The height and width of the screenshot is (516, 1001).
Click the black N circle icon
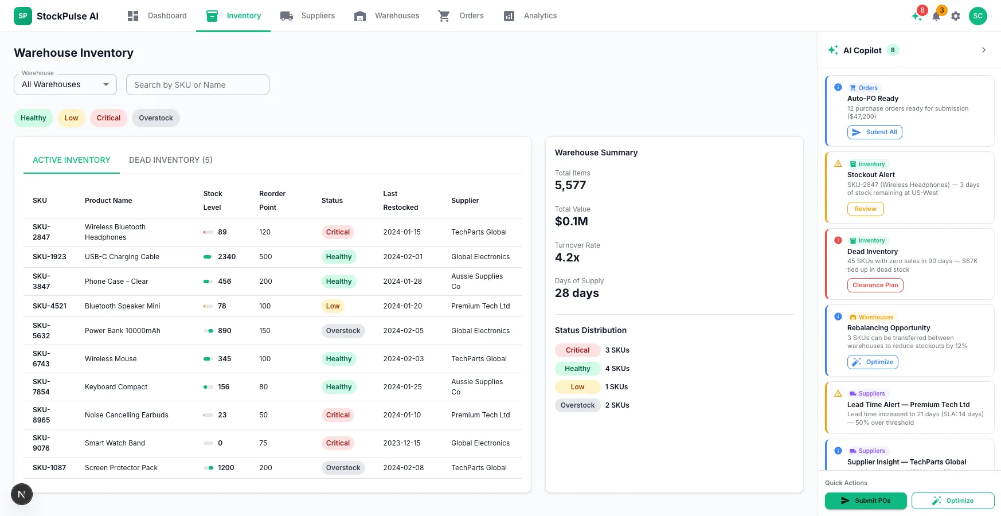tap(22, 494)
